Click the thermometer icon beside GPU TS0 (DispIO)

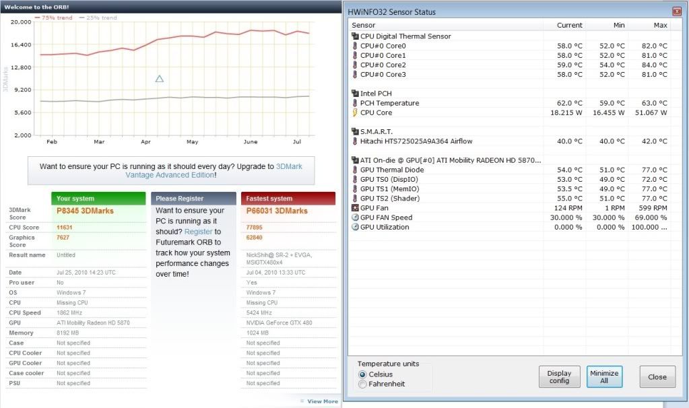355,179
